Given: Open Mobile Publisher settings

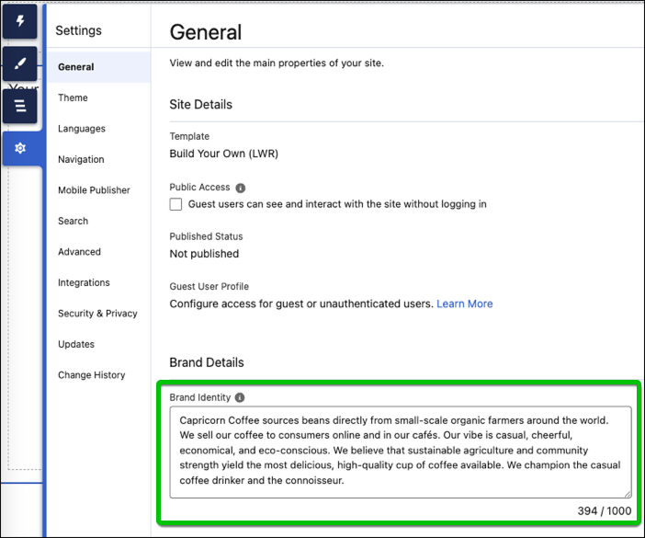Looking at the screenshot, I should [x=99, y=190].
